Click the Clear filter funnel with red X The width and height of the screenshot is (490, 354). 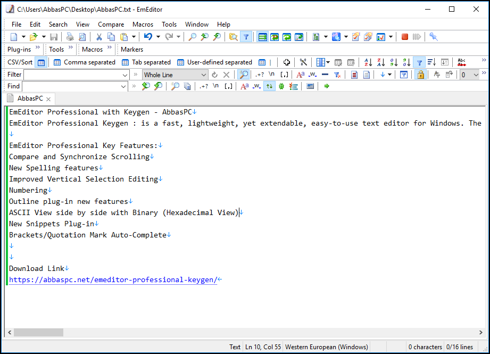pyautogui.click(x=337, y=75)
